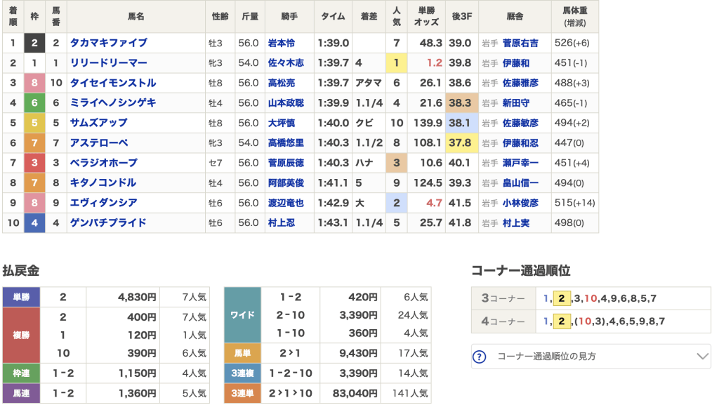Click the 払戻金 section heading
Image resolution: width=719 pixels, height=405 pixels.
tap(20, 270)
